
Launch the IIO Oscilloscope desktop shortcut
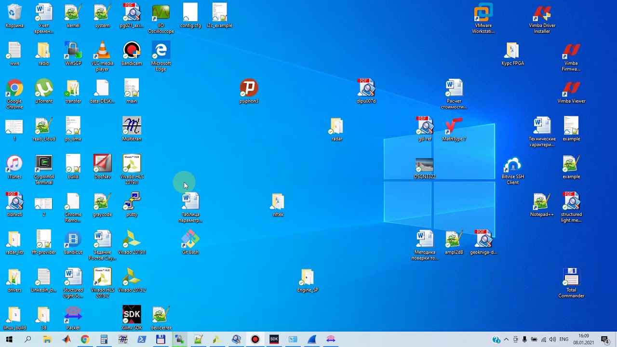point(161,18)
